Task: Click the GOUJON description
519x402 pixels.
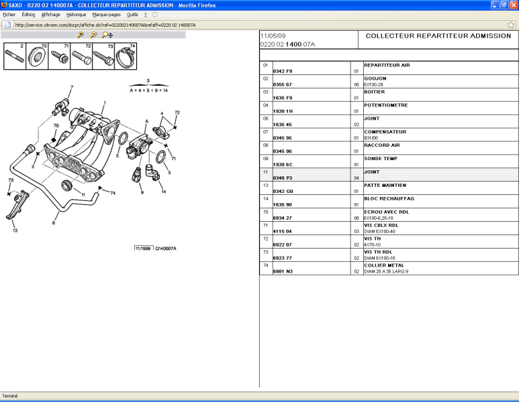Action: click(x=375, y=78)
